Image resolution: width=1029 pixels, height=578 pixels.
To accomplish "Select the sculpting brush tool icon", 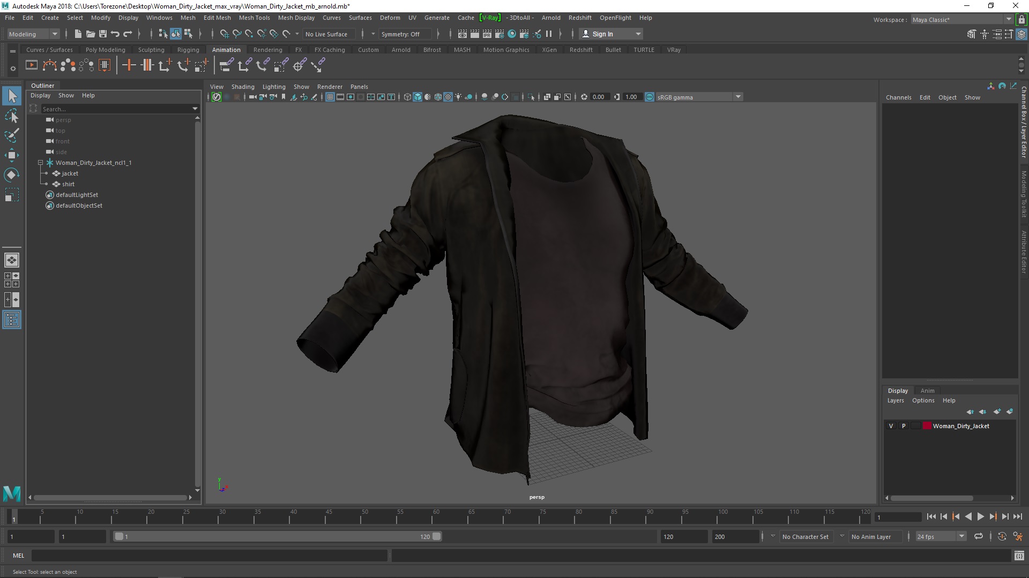I will [x=12, y=135].
